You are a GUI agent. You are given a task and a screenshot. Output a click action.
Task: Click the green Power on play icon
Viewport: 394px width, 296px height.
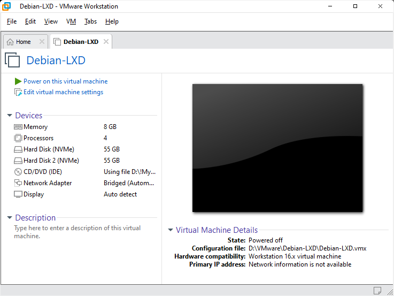point(18,81)
